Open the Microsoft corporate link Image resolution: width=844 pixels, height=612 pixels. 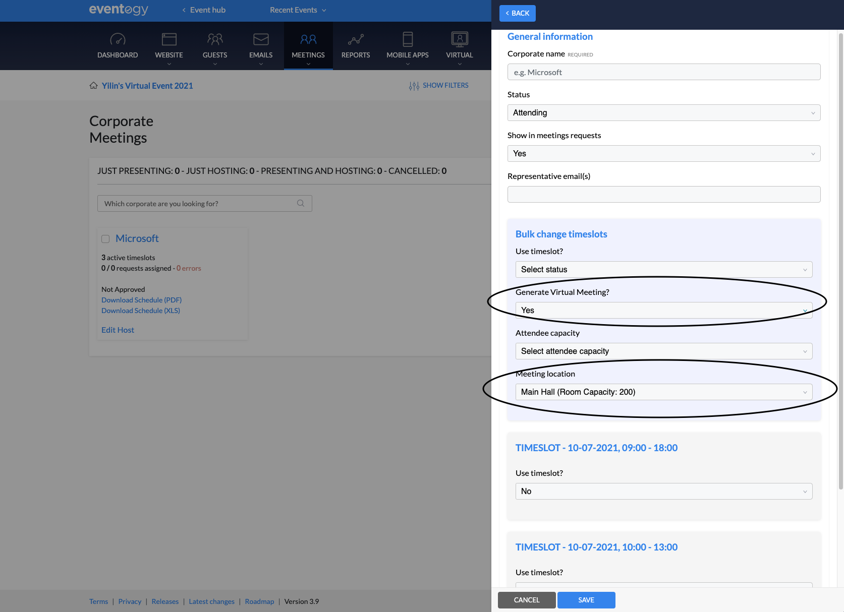(137, 238)
